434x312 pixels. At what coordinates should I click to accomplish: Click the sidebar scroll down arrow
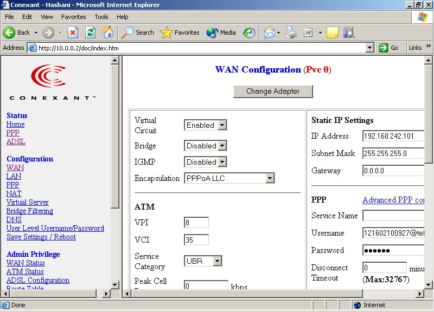[x=114, y=285]
